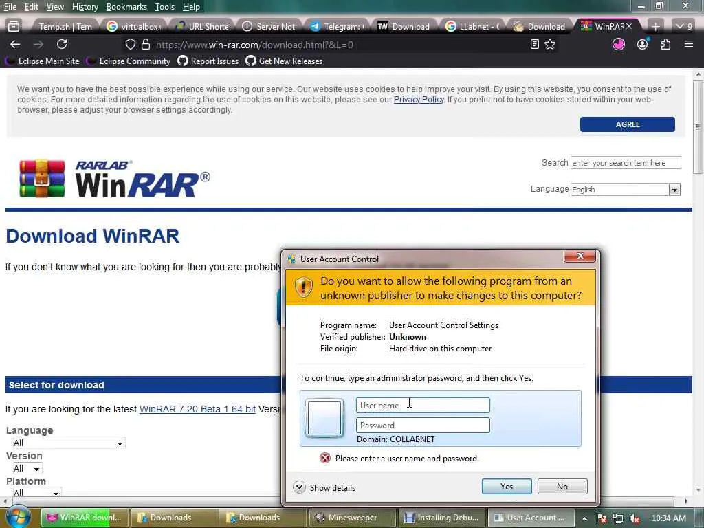Bookmark this page with the star icon

(x=550, y=44)
